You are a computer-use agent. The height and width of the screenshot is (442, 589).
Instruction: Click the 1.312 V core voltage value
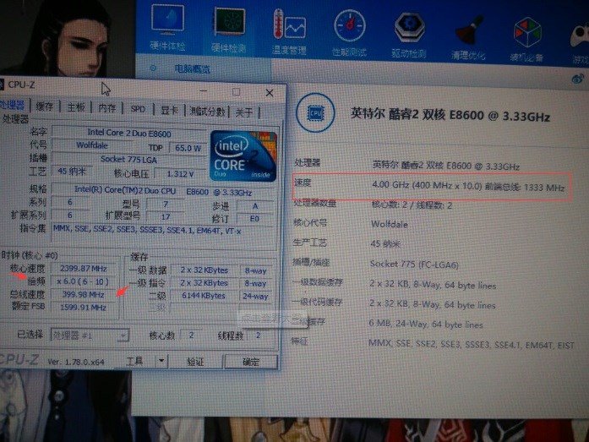180,174
